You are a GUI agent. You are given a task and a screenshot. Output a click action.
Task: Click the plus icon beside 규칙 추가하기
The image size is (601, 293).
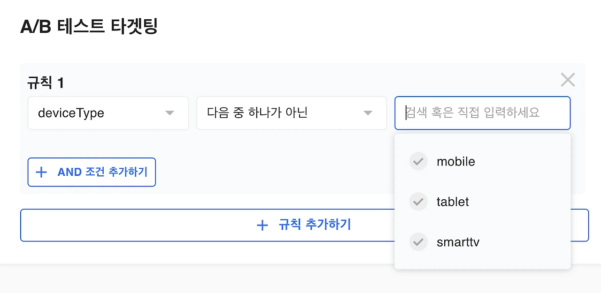point(262,225)
